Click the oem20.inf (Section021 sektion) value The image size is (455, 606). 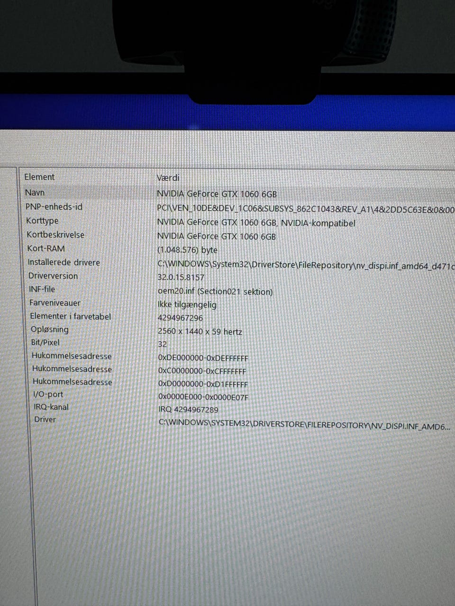tap(215, 292)
